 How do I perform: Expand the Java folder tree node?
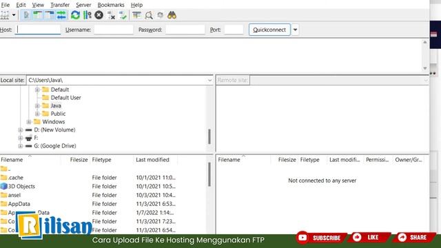[x=37, y=105]
